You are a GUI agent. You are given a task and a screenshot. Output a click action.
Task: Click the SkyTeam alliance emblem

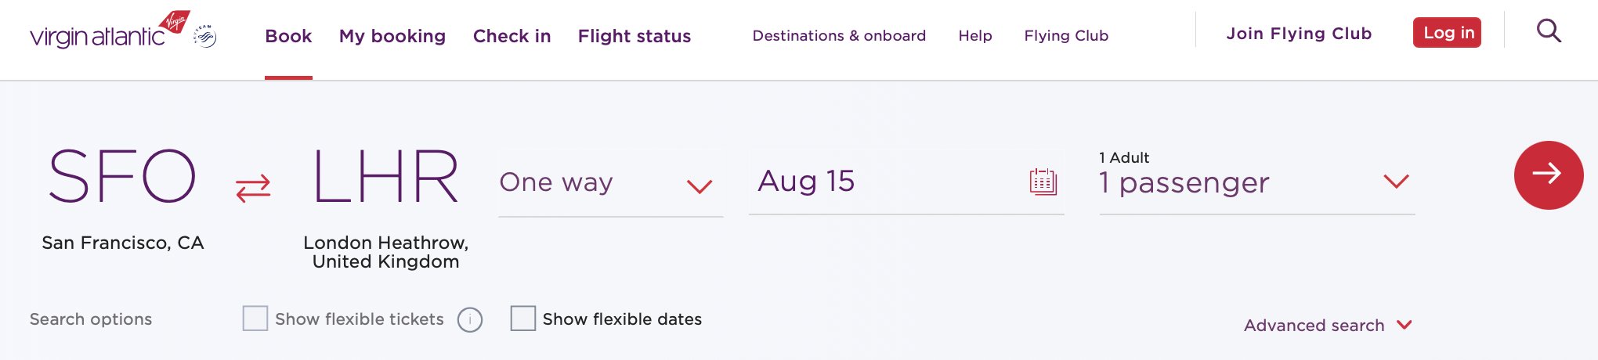coord(205,36)
